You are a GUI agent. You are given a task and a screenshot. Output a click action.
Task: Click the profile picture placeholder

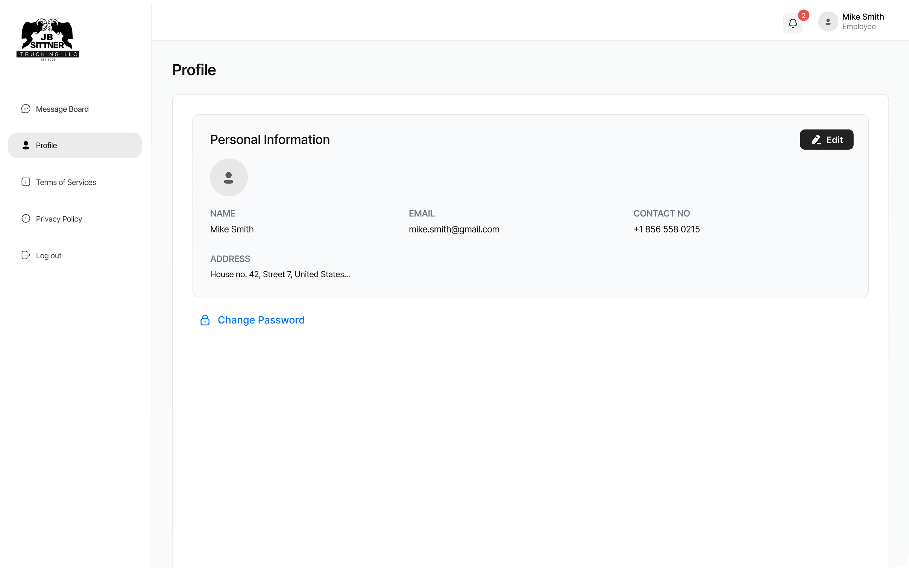coord(229,177)
